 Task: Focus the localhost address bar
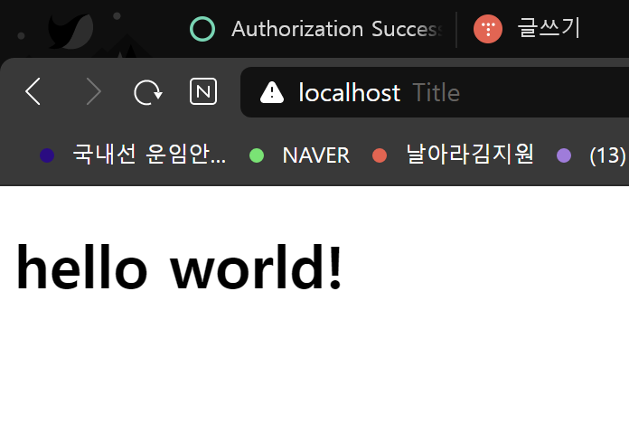(x=435, y=92)
